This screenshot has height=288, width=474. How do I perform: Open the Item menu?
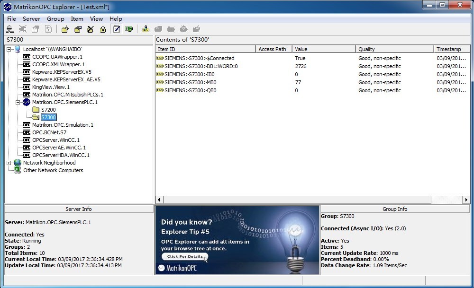point(77,19)
